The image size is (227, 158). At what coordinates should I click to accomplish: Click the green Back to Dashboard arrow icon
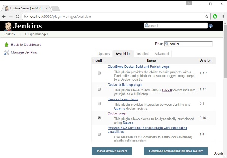coord(6,45)
